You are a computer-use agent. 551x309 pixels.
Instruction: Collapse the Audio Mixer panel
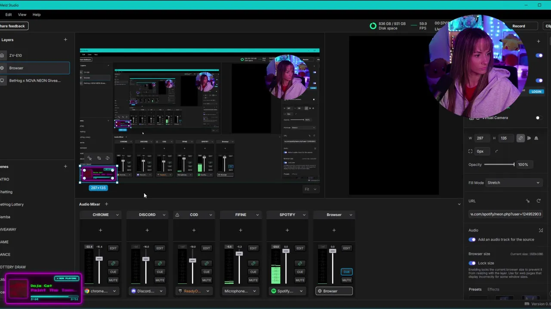coord(459,204)
